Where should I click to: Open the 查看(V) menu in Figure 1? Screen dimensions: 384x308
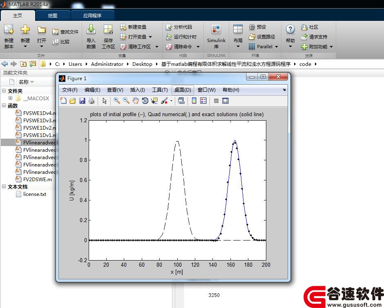coord(115,90)
